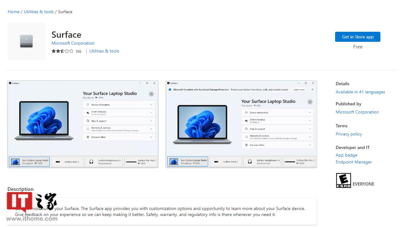The image size is (404, 227).
Task: Collapse the Discover offers section
Action: [151, 137]
